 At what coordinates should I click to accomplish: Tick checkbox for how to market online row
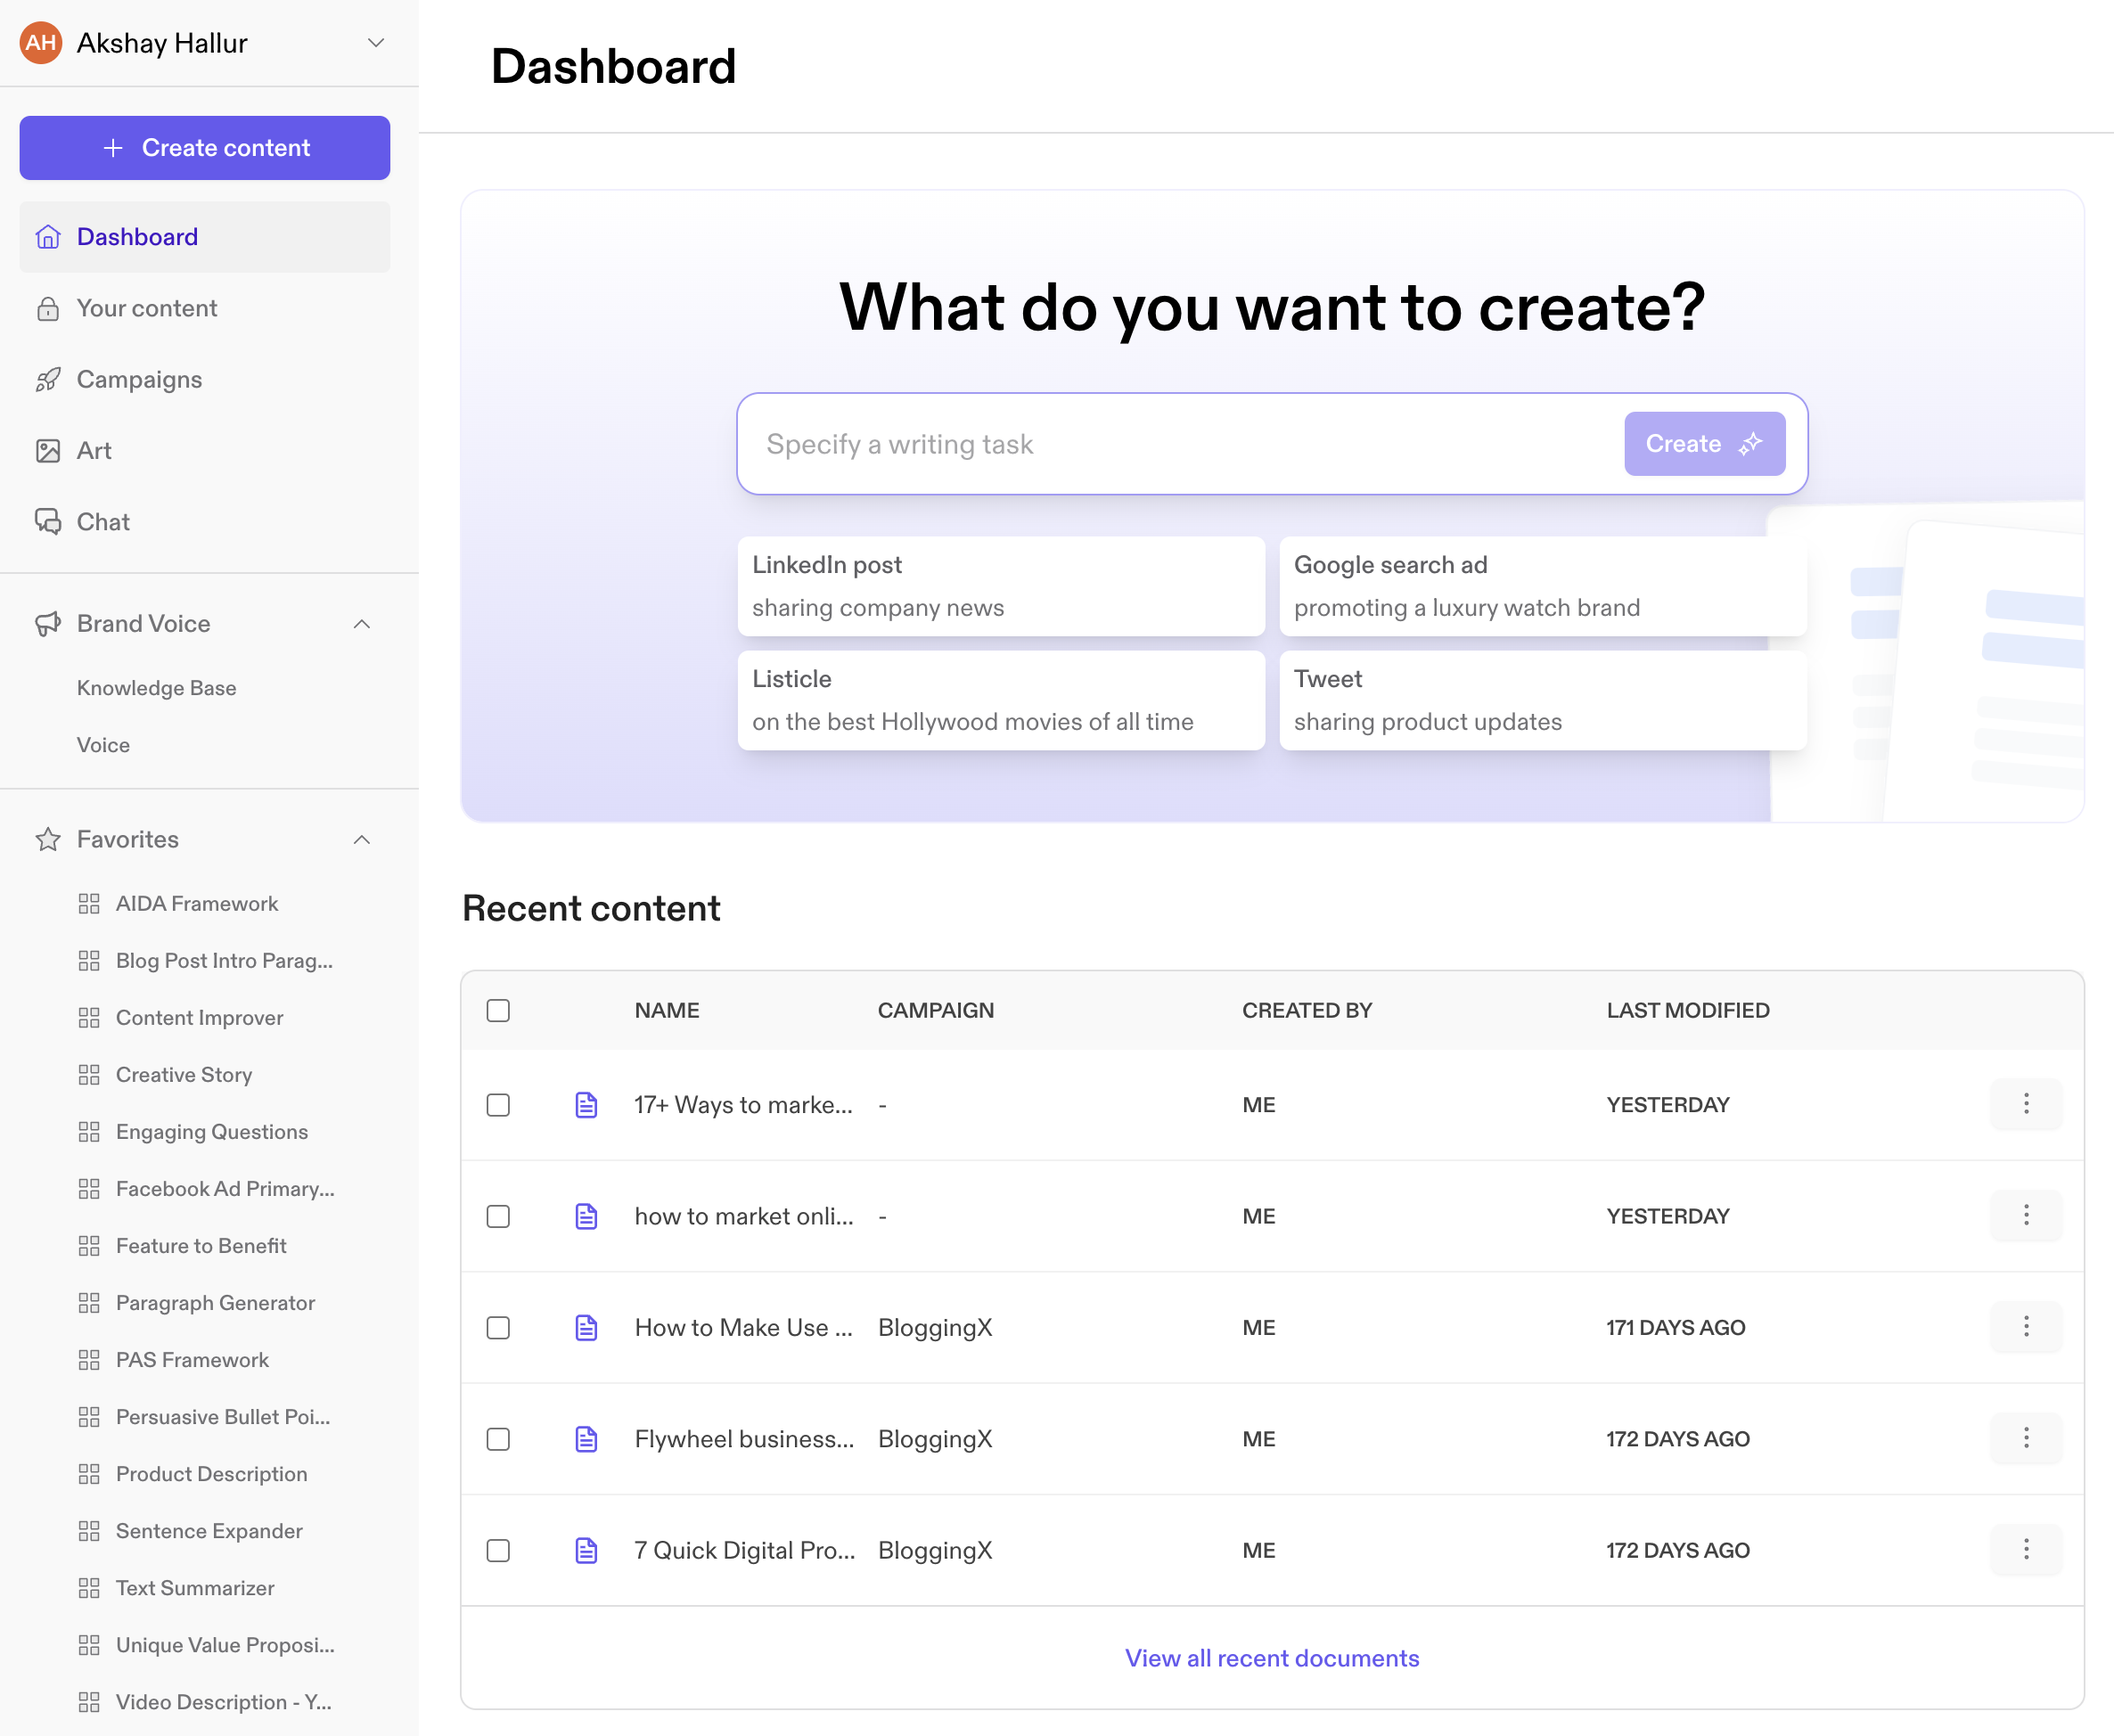(498, 1216)
